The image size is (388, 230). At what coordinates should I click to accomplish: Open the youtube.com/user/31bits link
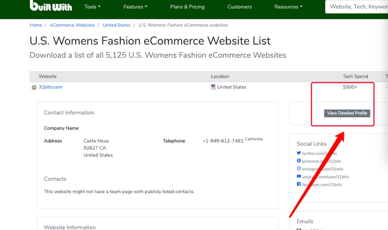325,177
